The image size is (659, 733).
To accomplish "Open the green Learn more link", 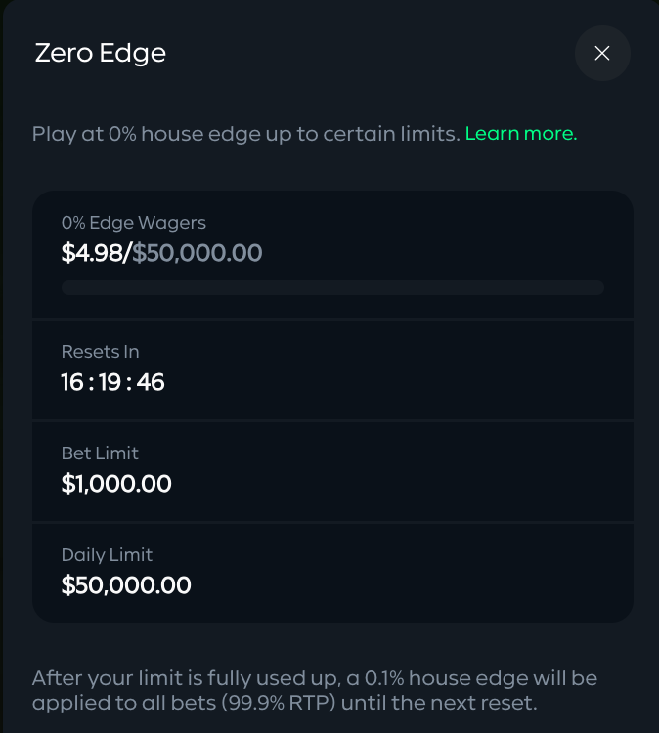I will (521, 134).
